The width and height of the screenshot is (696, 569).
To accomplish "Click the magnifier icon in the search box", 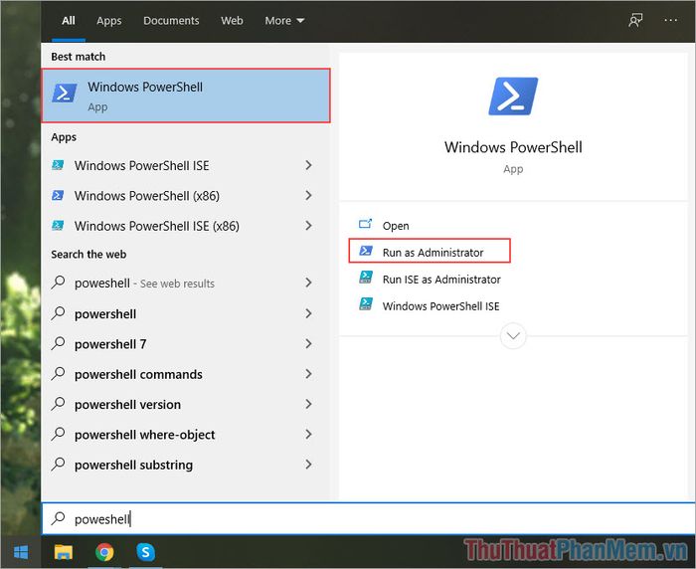I will [58, 518].
